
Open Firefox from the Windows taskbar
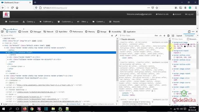[x=25, y=109]
